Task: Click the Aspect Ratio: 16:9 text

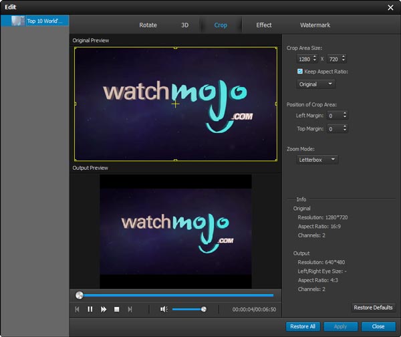Action: tap(319, 227)
